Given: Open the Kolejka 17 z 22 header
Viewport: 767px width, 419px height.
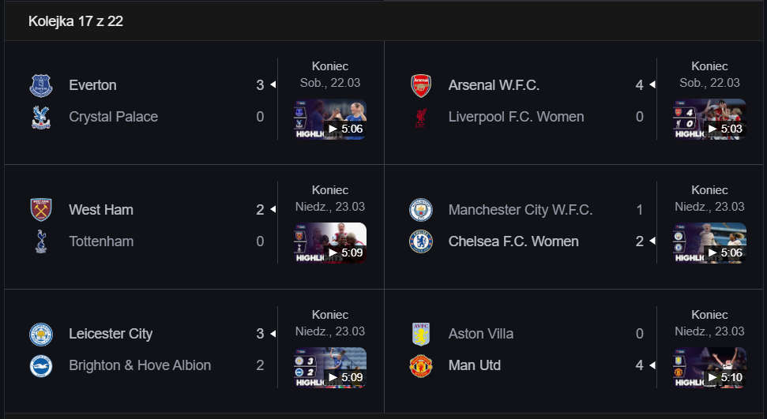Looking at the screenshot, I should (76, 21).
